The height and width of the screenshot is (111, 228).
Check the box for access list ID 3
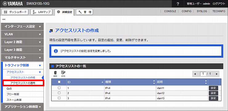pyautogui.click(x=59, y=98)
